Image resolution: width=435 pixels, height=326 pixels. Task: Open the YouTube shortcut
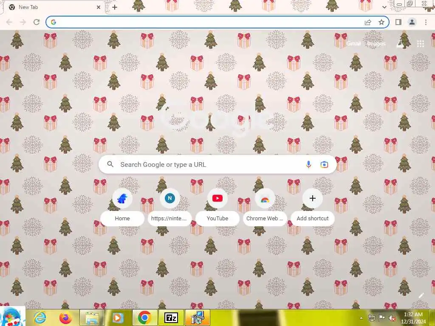pos(217,207)
